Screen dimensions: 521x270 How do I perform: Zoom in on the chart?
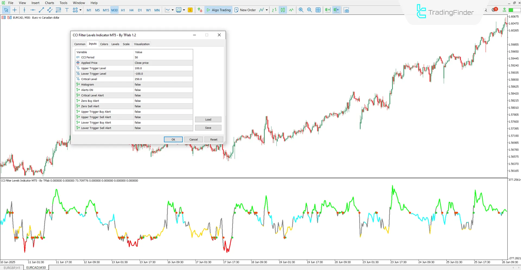click(x=301, y=10)
